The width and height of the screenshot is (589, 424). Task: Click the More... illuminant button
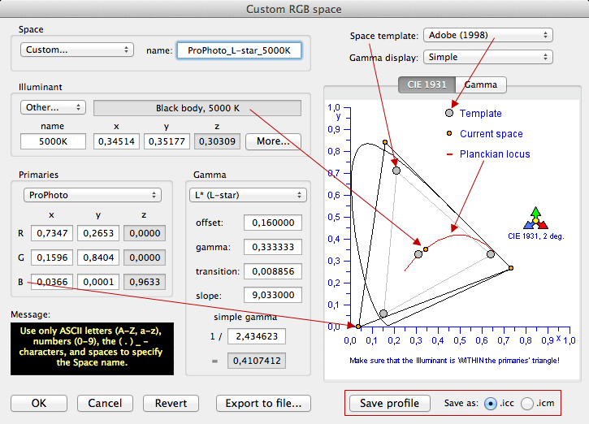pos(273,141)
